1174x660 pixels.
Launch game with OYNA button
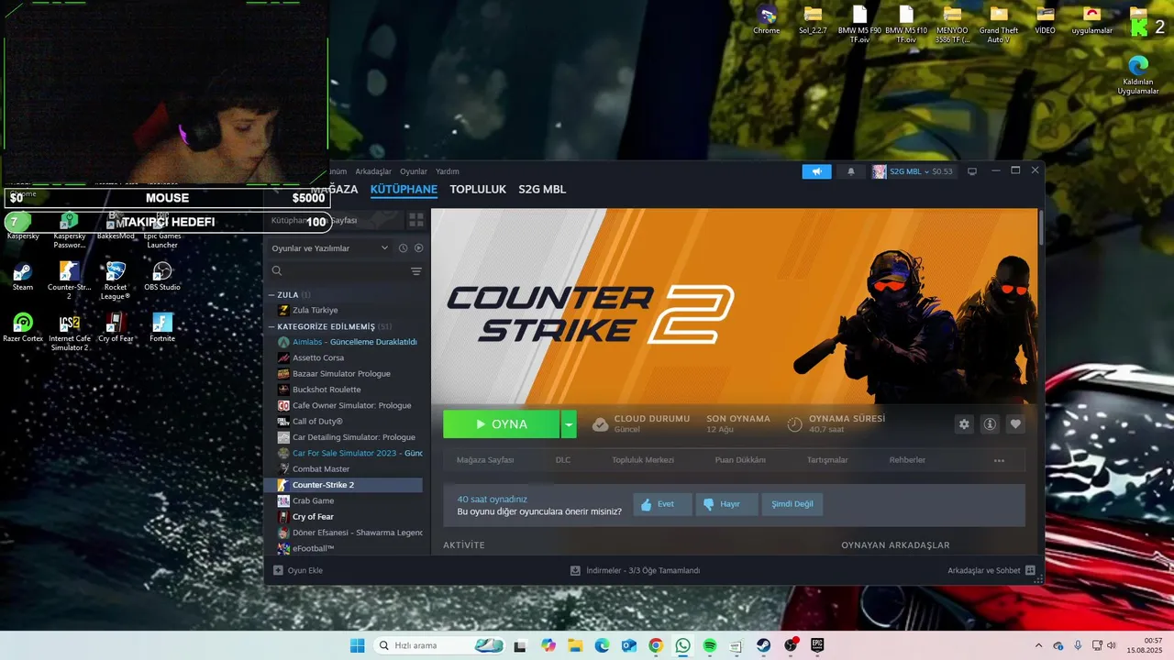click(x=501, y=424)
